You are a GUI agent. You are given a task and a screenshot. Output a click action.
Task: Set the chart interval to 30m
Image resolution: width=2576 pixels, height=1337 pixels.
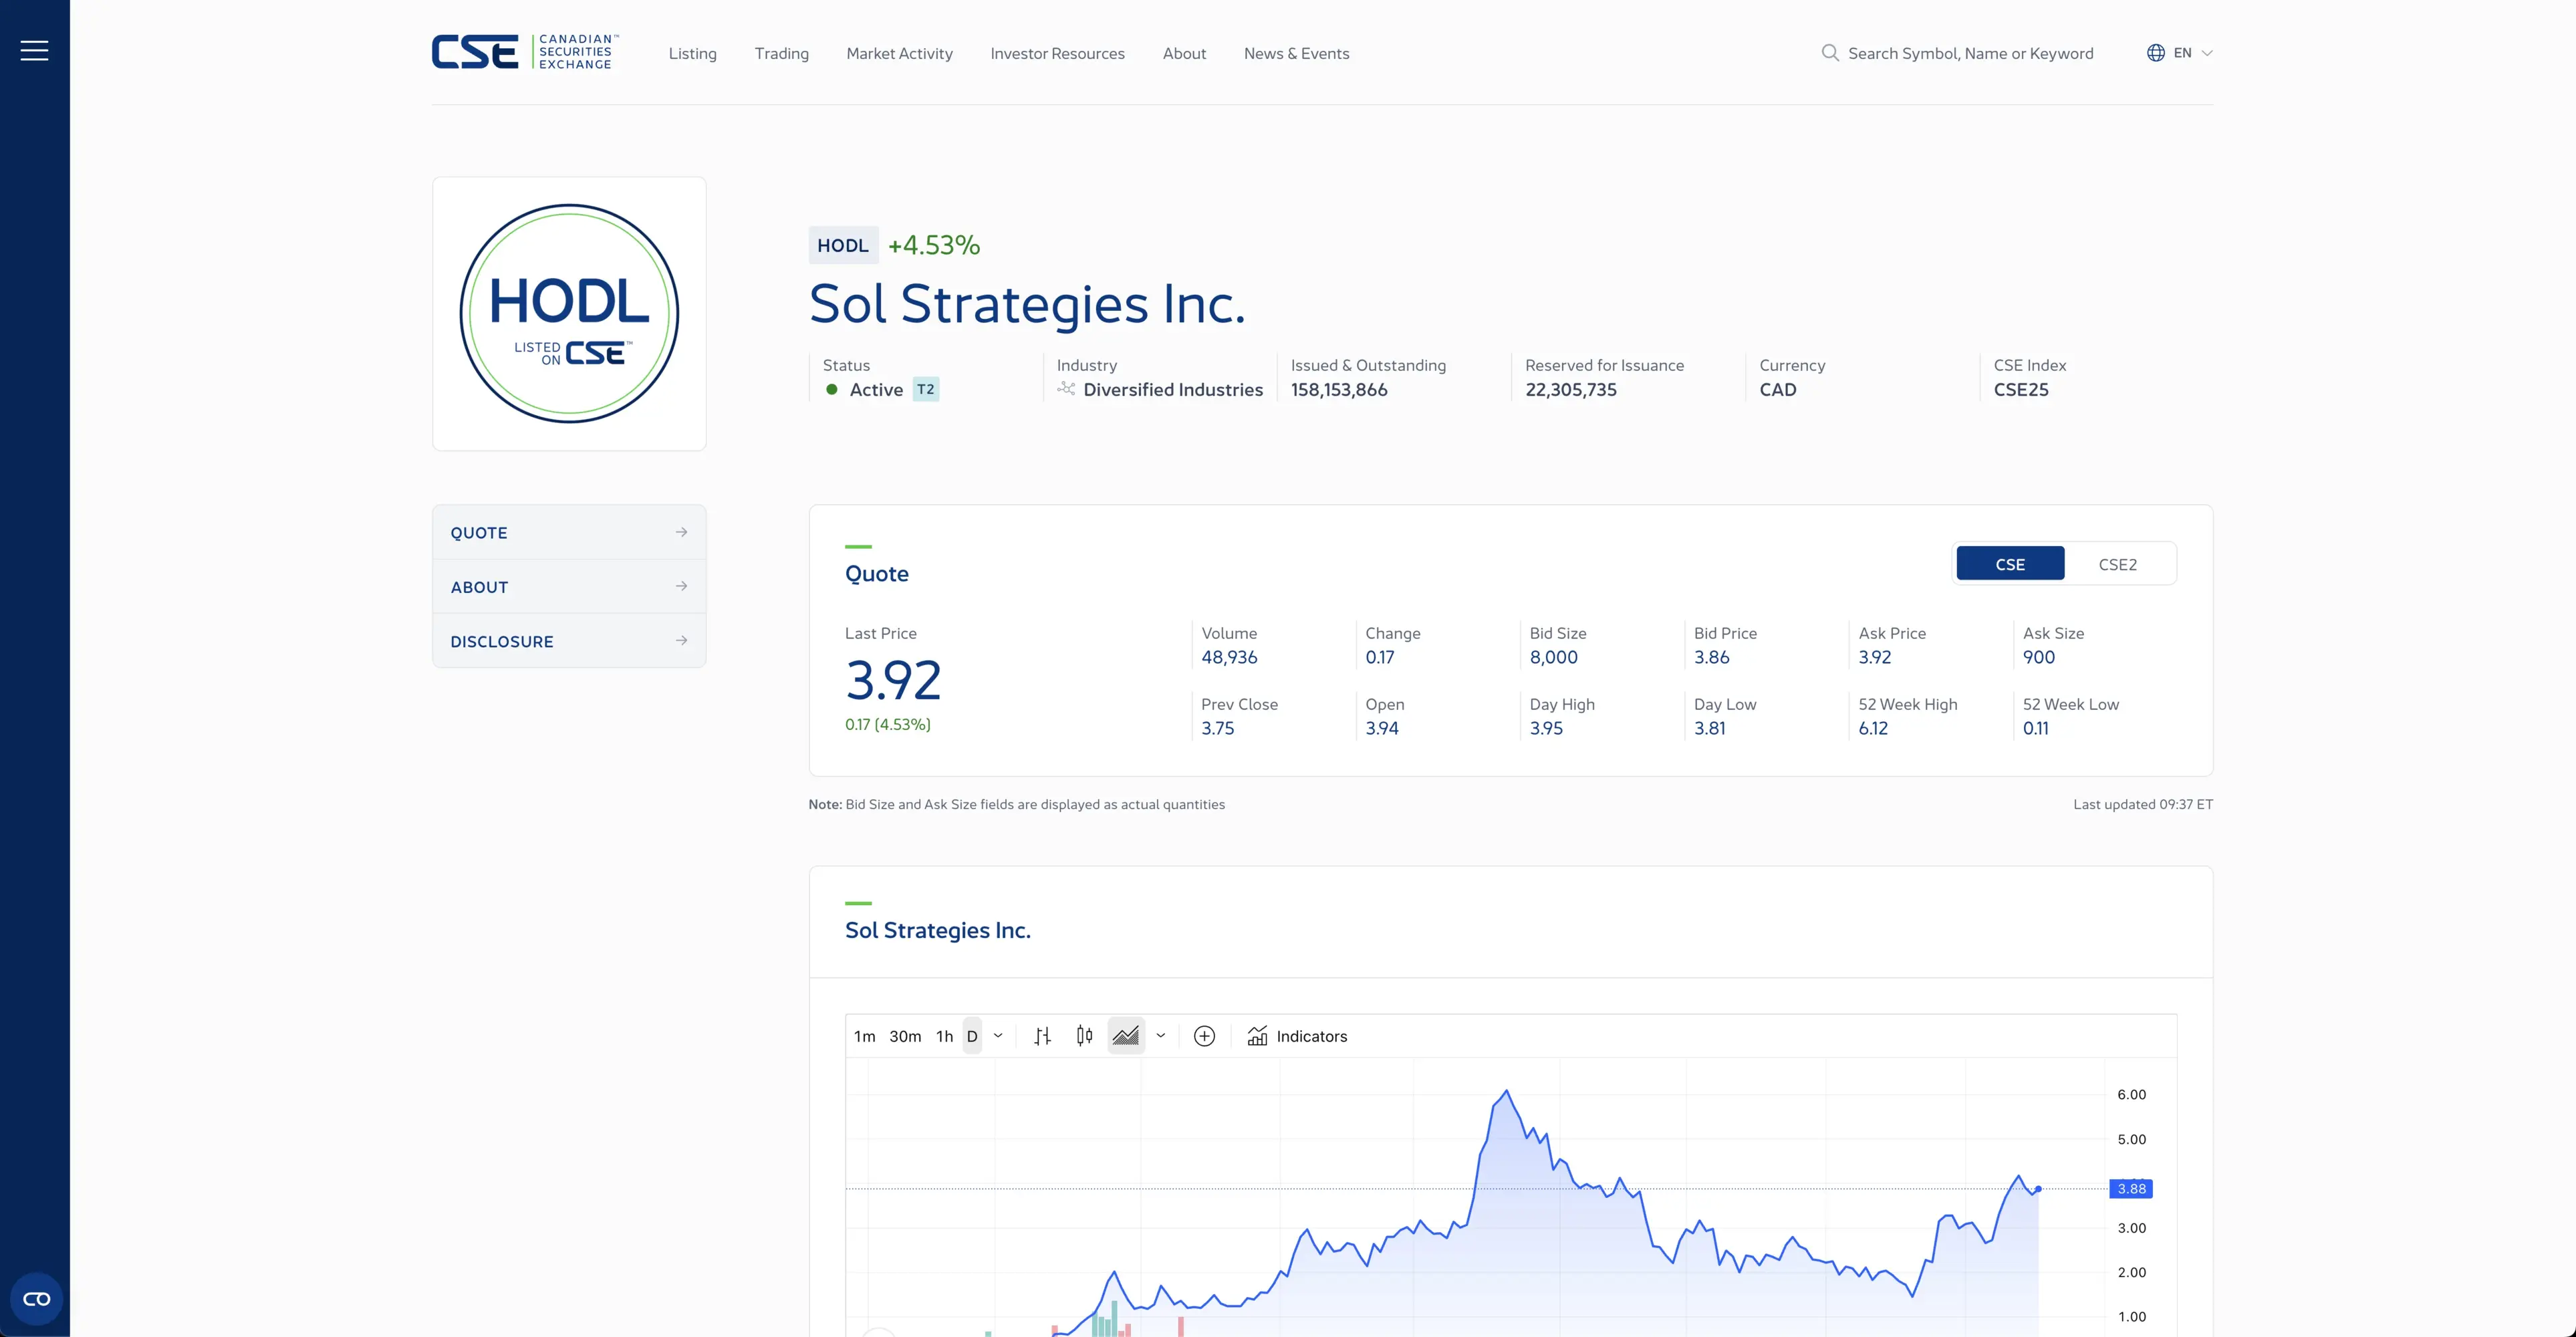[x=904, y=1036]
